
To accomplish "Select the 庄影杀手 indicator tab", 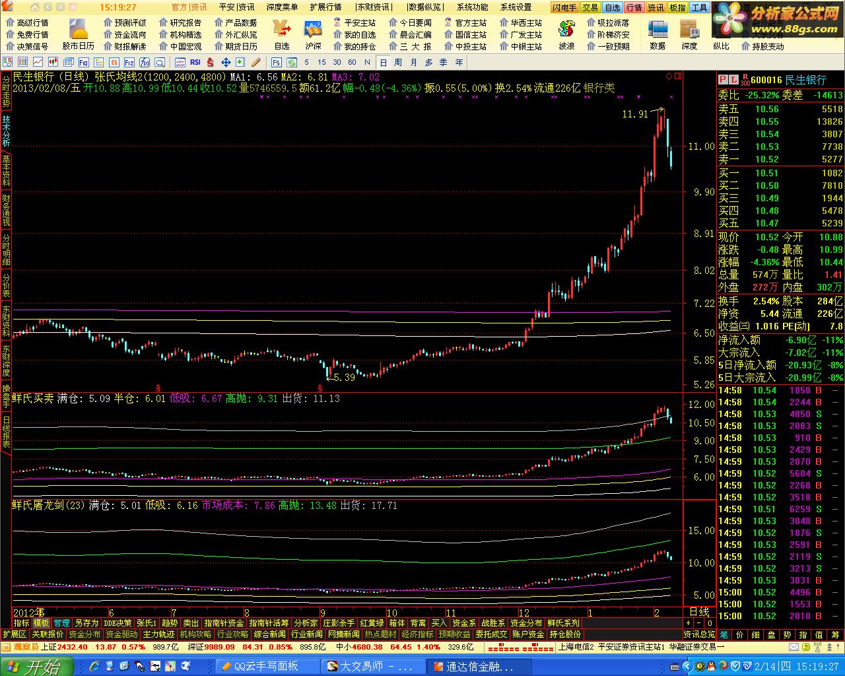I will tap(339, 623).
